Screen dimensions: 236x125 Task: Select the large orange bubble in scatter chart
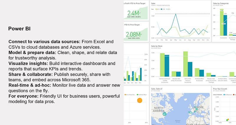[140, 100]
